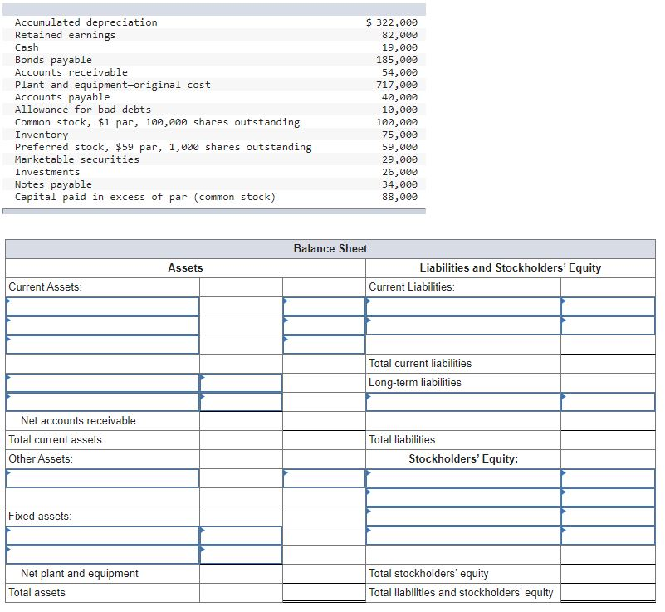Viewport: 665px width, 612px height.
Task: Click 'Capital paid in excess of par' label
Action: tap(145, 197)
